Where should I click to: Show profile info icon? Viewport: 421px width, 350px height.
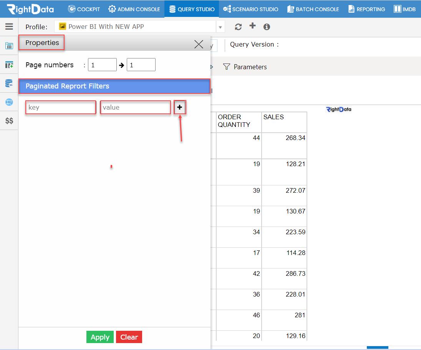coord(267,27)
